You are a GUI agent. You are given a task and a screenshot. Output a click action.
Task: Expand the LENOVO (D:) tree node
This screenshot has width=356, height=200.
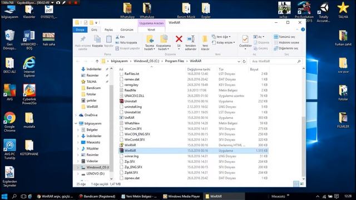78,174
